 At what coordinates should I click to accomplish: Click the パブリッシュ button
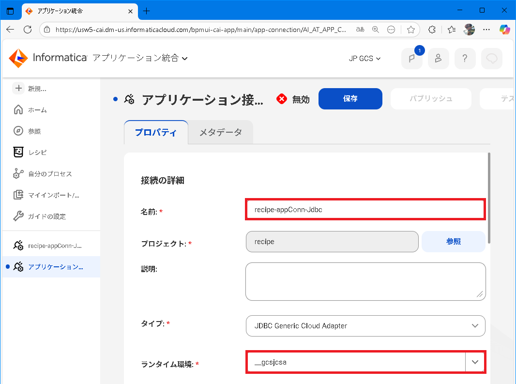tap(431, 99)
